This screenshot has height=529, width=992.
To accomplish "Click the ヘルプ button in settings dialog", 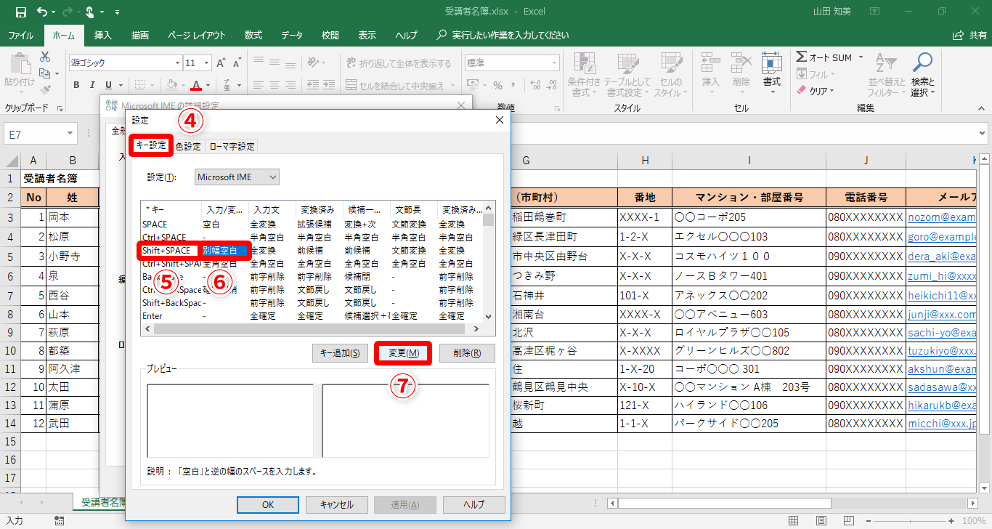I will coord(473,505).
